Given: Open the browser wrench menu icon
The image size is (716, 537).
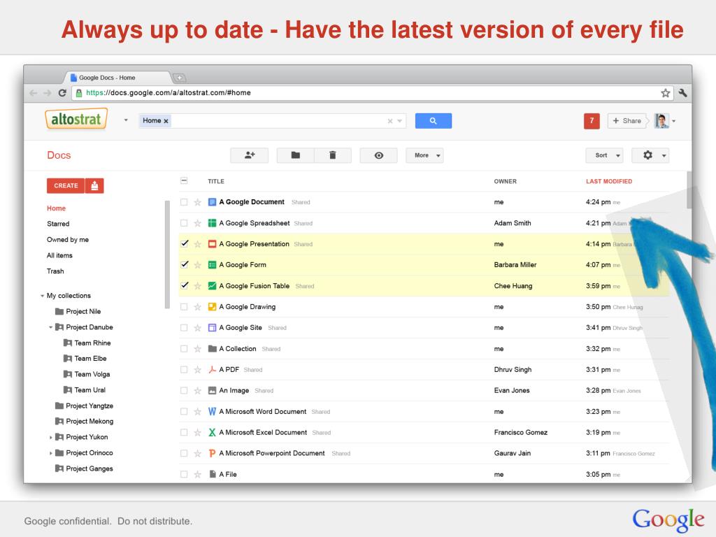Looking at the screenshot, I should point(682,93).
